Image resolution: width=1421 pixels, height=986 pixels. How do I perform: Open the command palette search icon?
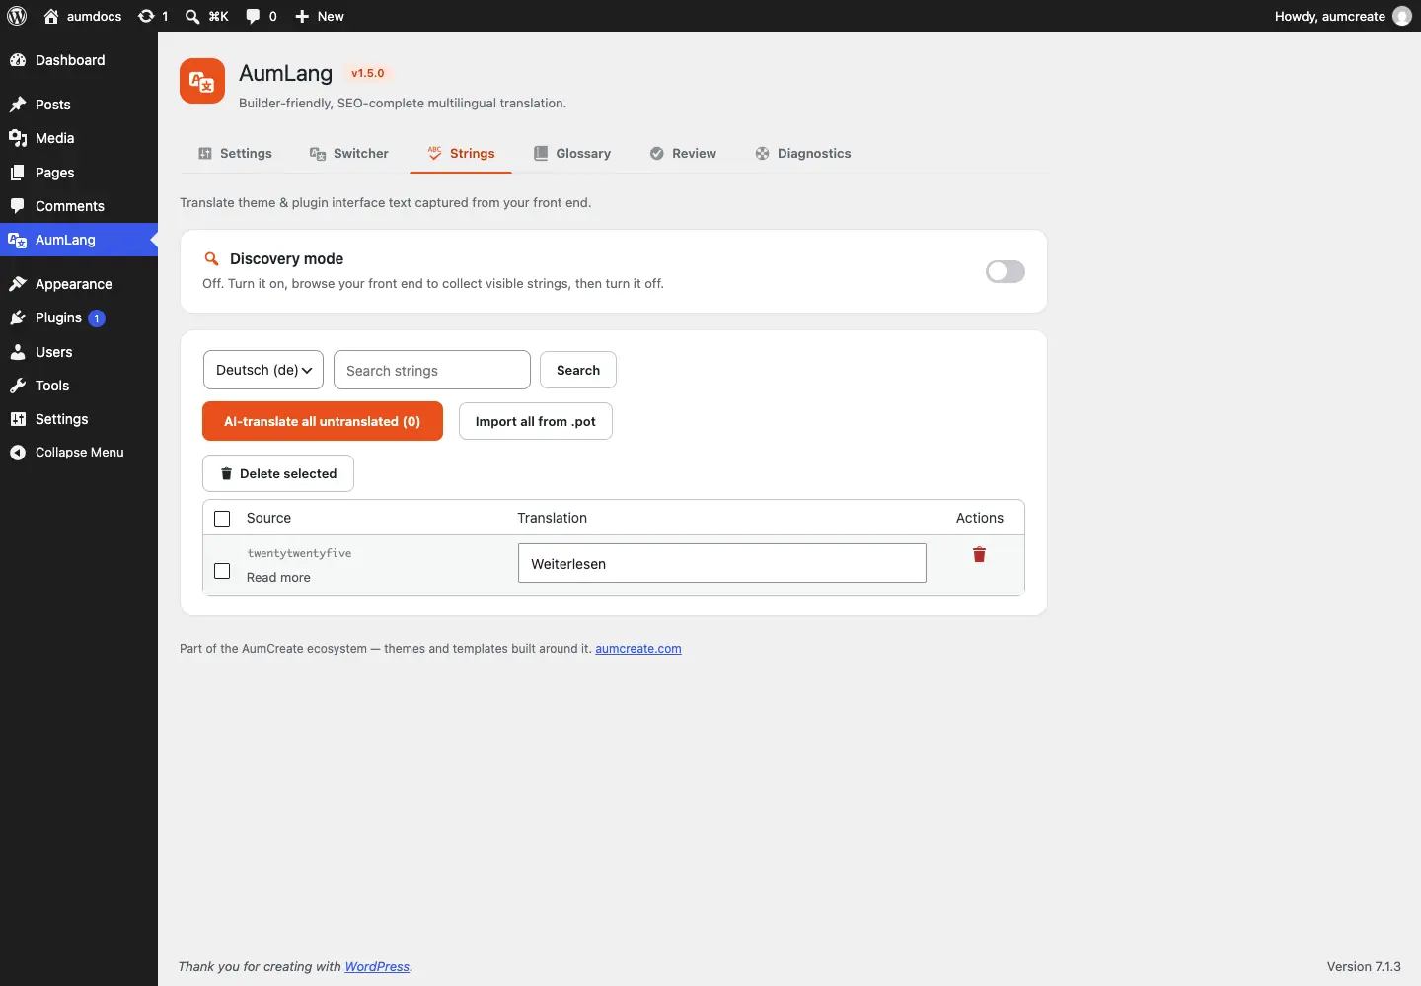click(192, 16)
